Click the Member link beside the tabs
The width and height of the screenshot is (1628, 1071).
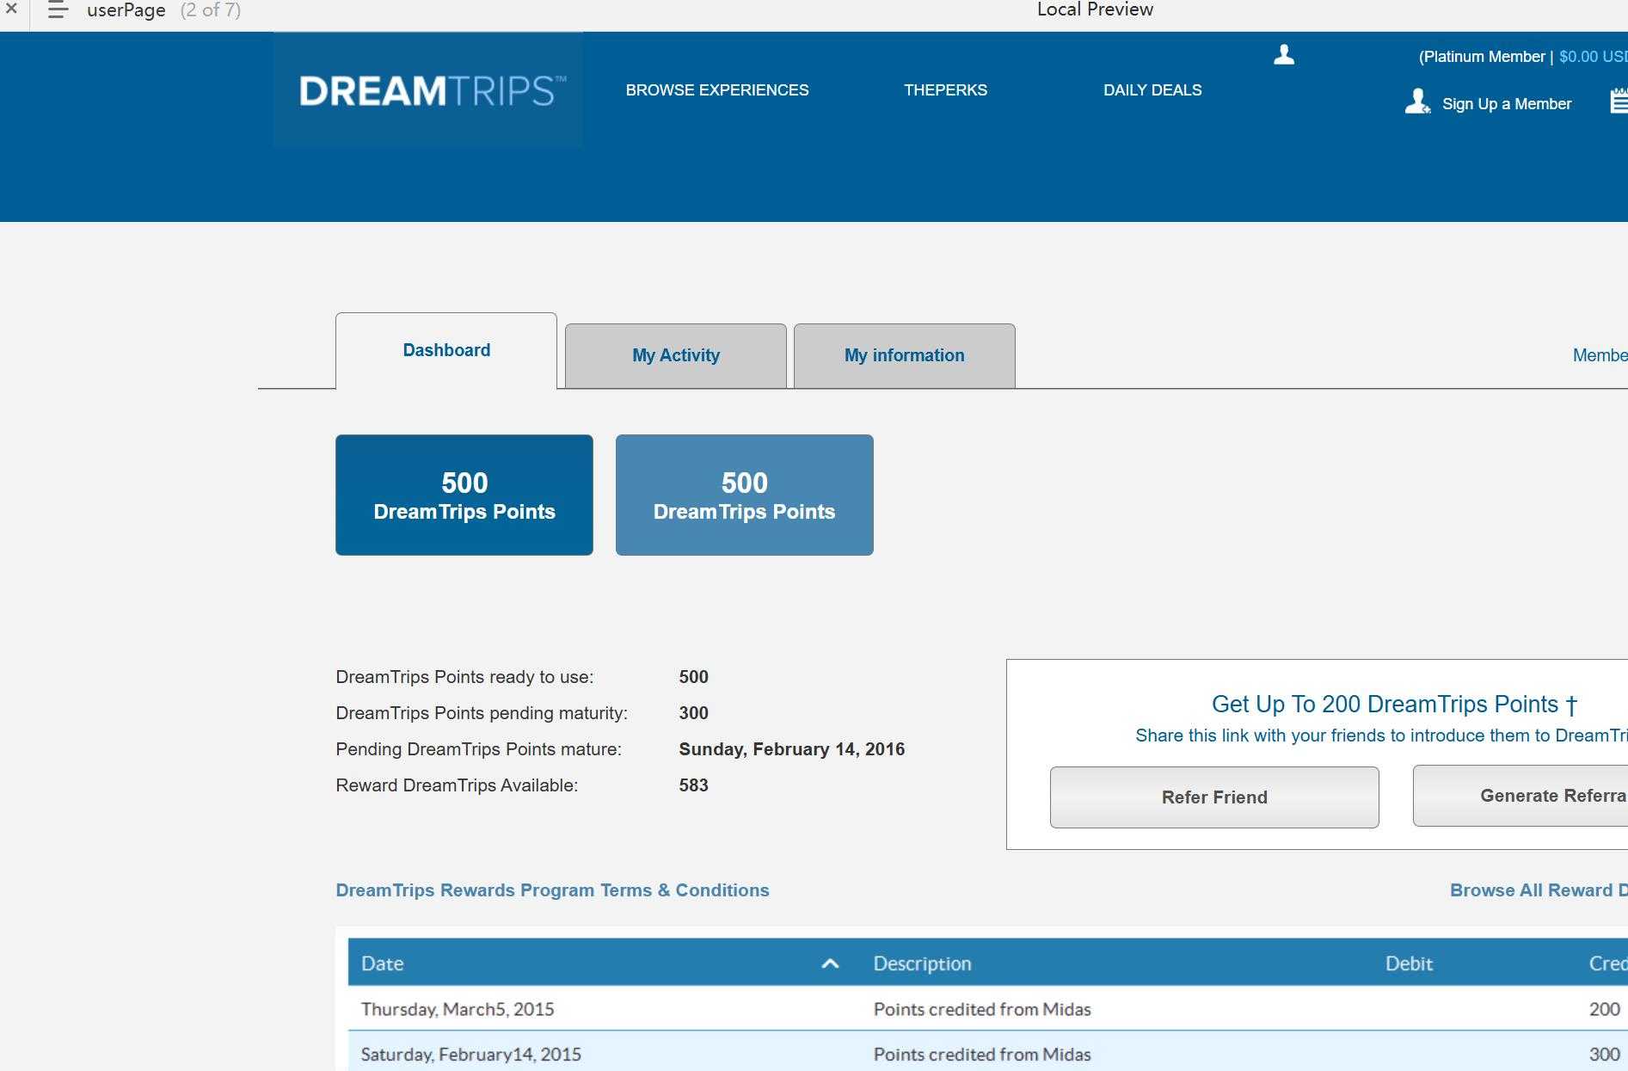point(1600,355)
